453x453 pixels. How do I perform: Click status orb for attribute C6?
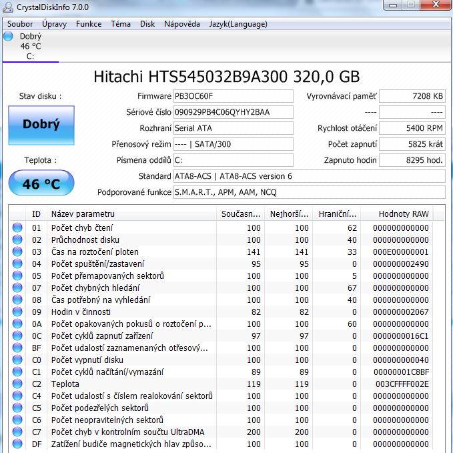[17, 420]
